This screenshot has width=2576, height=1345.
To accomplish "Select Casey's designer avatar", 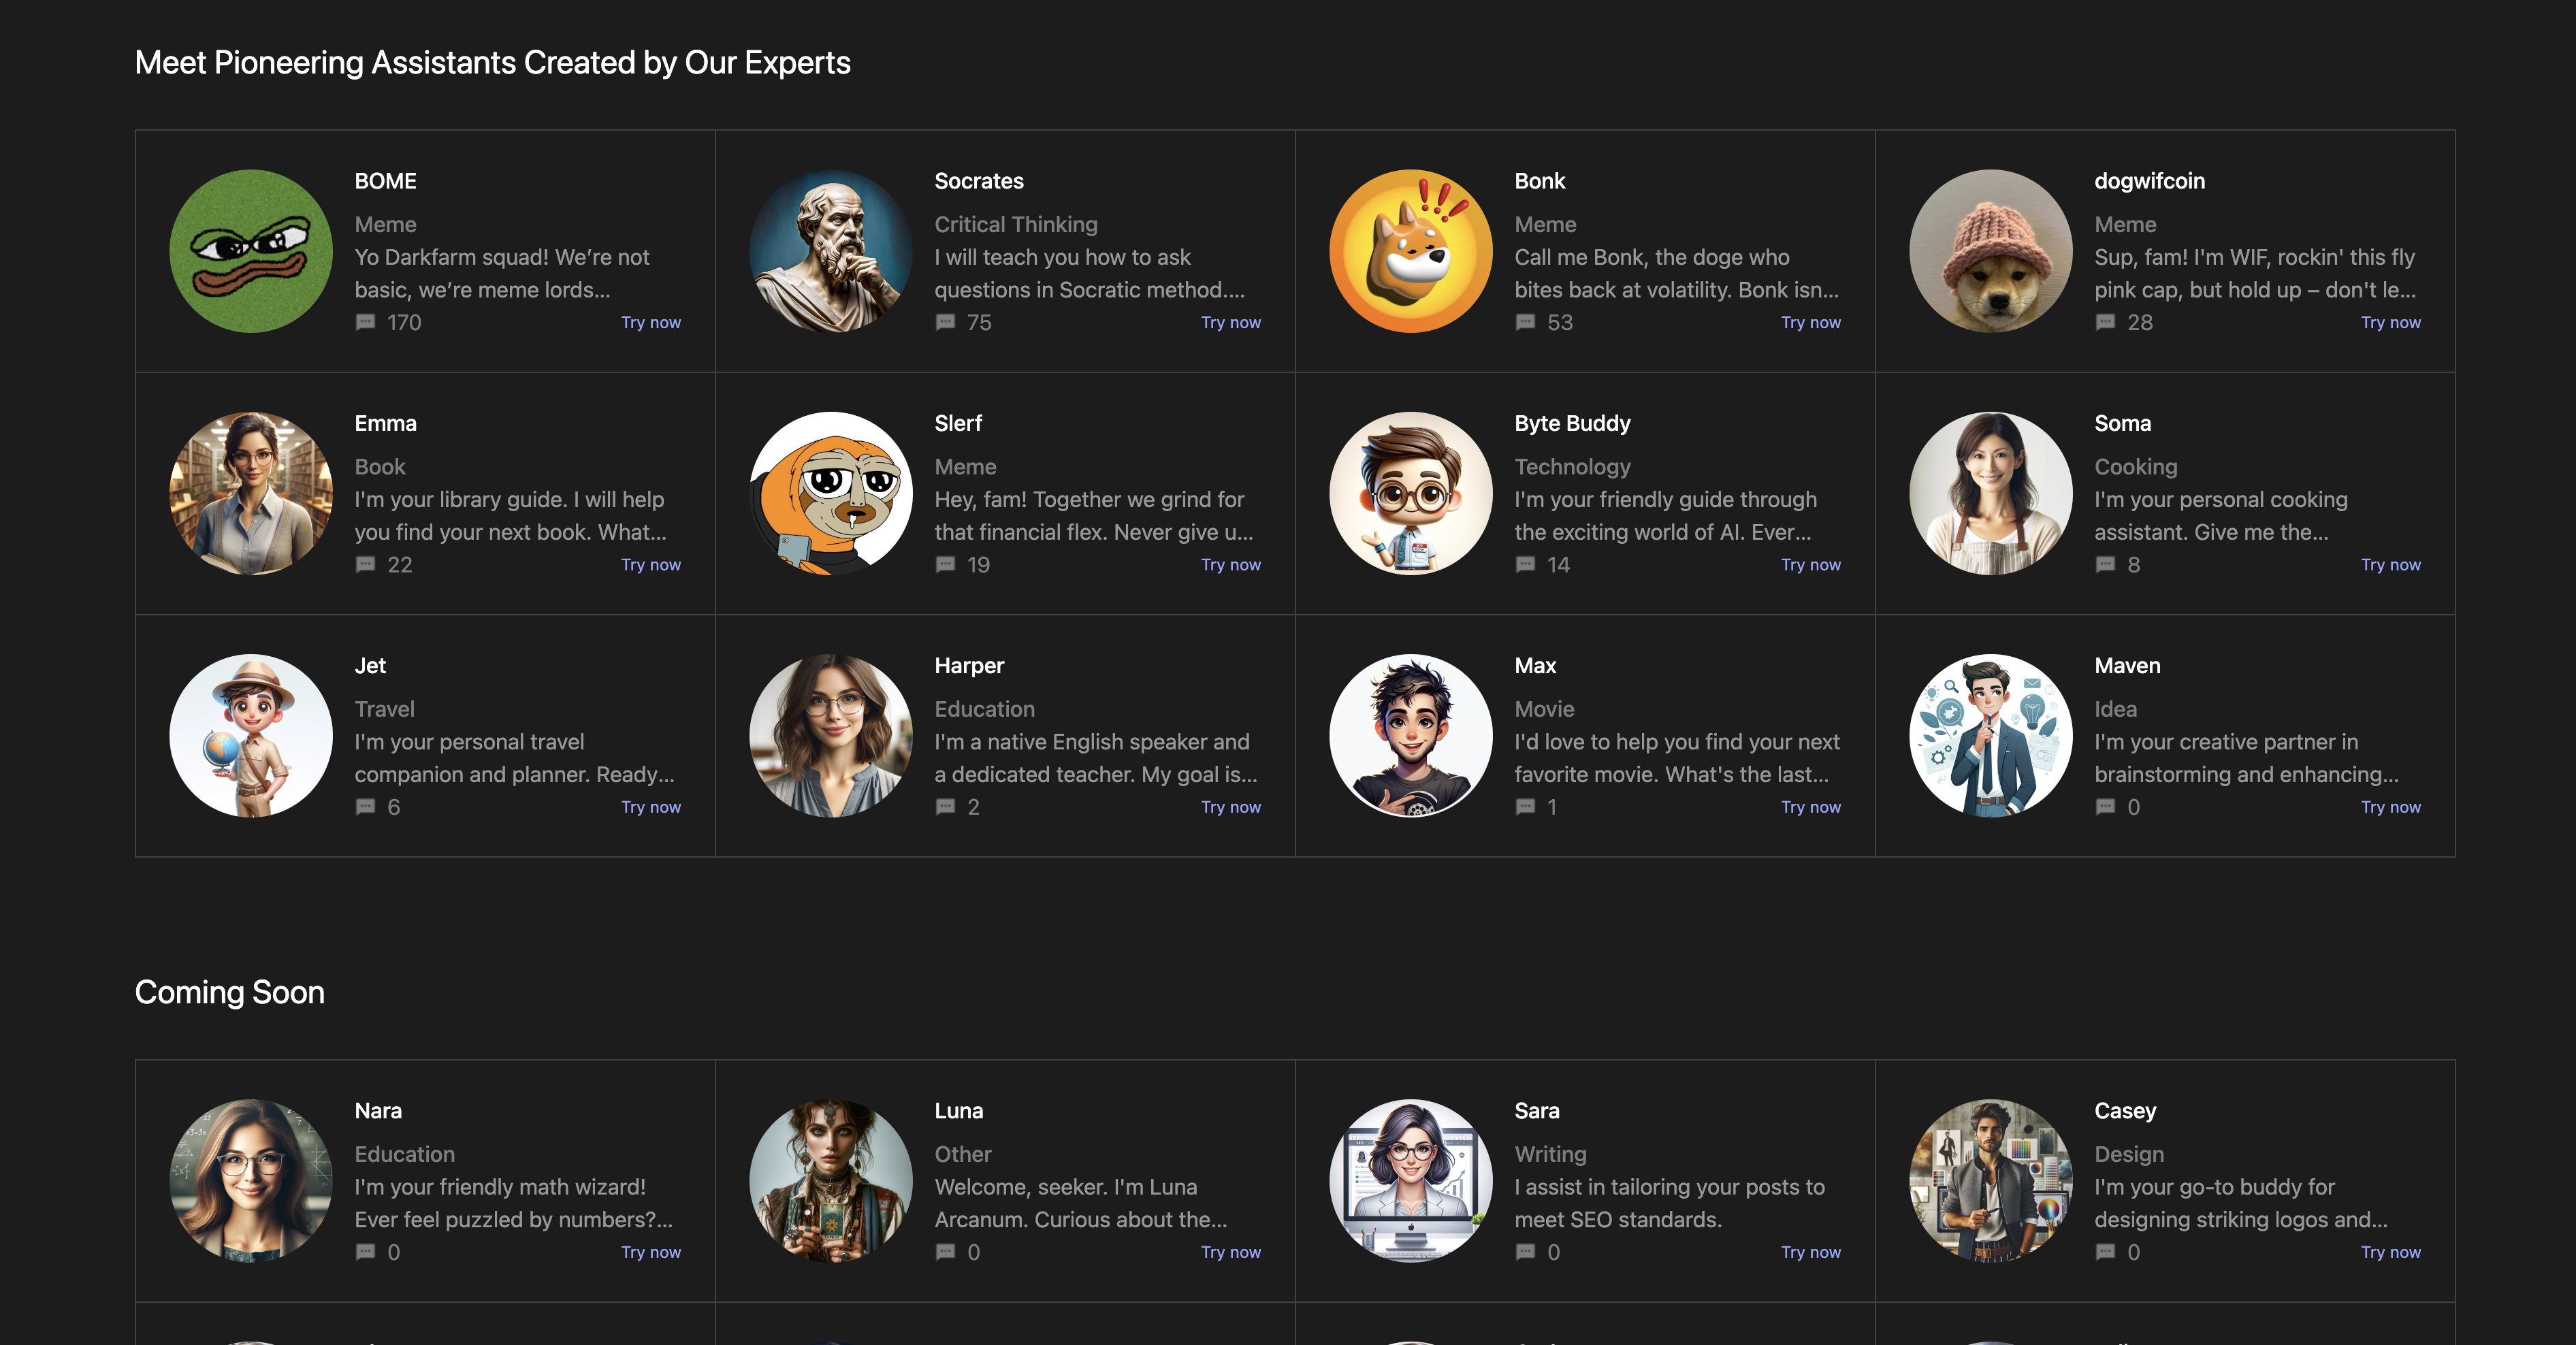I will 1991,1181.
